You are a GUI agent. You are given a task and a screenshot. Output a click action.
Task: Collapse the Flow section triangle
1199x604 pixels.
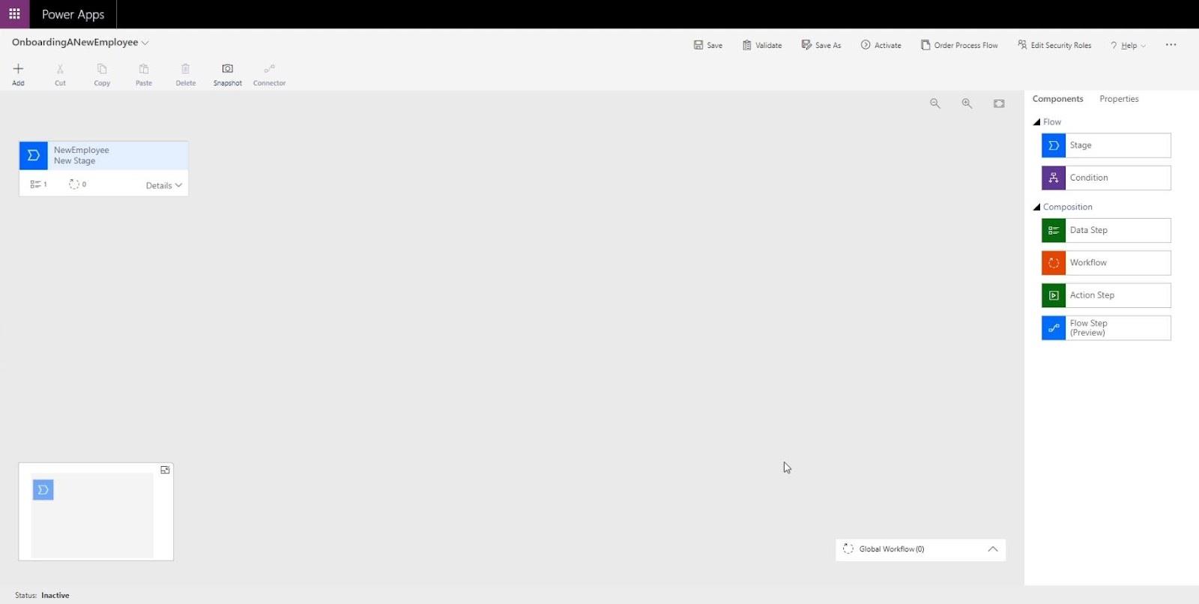[1037, 122]
